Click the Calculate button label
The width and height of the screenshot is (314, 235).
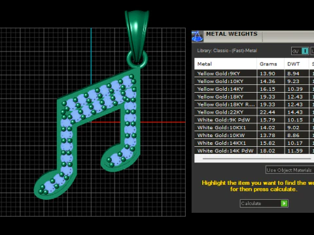pos(251,204)
